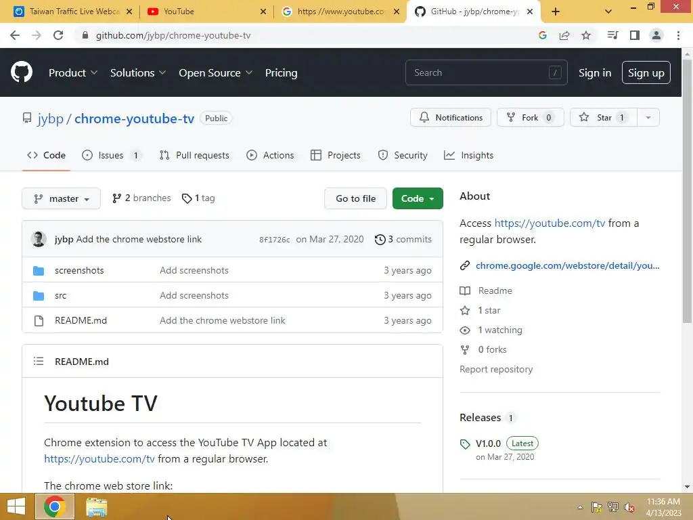
Task: Click the link icon beside webstore URL
Action: point(464,265)
